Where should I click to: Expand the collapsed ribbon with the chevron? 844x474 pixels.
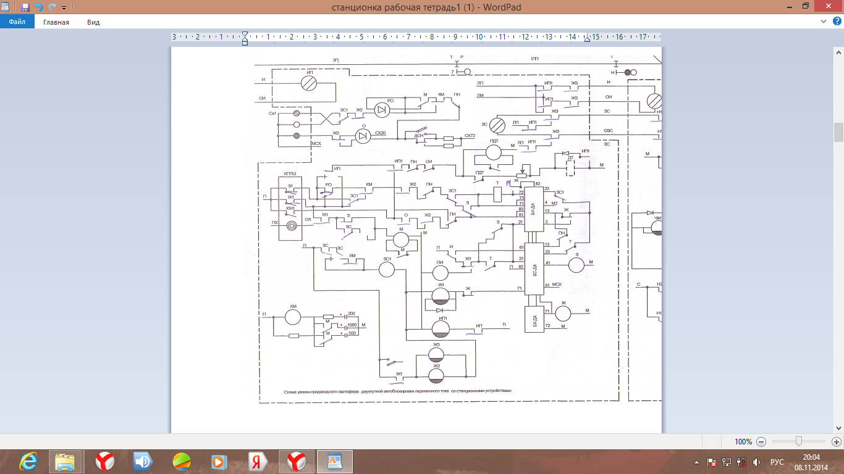(x=822, y=22)
